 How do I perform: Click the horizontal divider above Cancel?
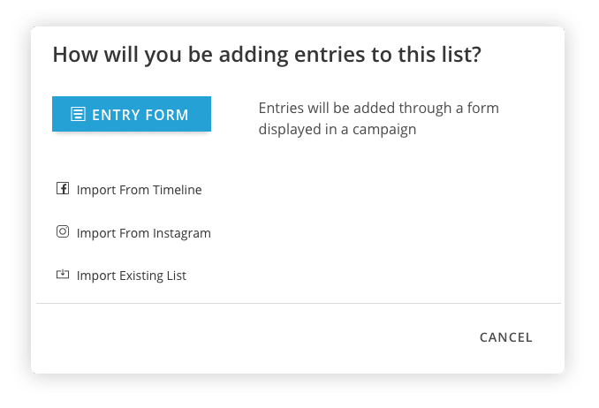point(298,303)
